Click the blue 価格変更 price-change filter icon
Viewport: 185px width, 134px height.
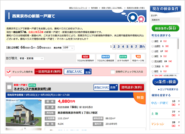click(105, 57)
